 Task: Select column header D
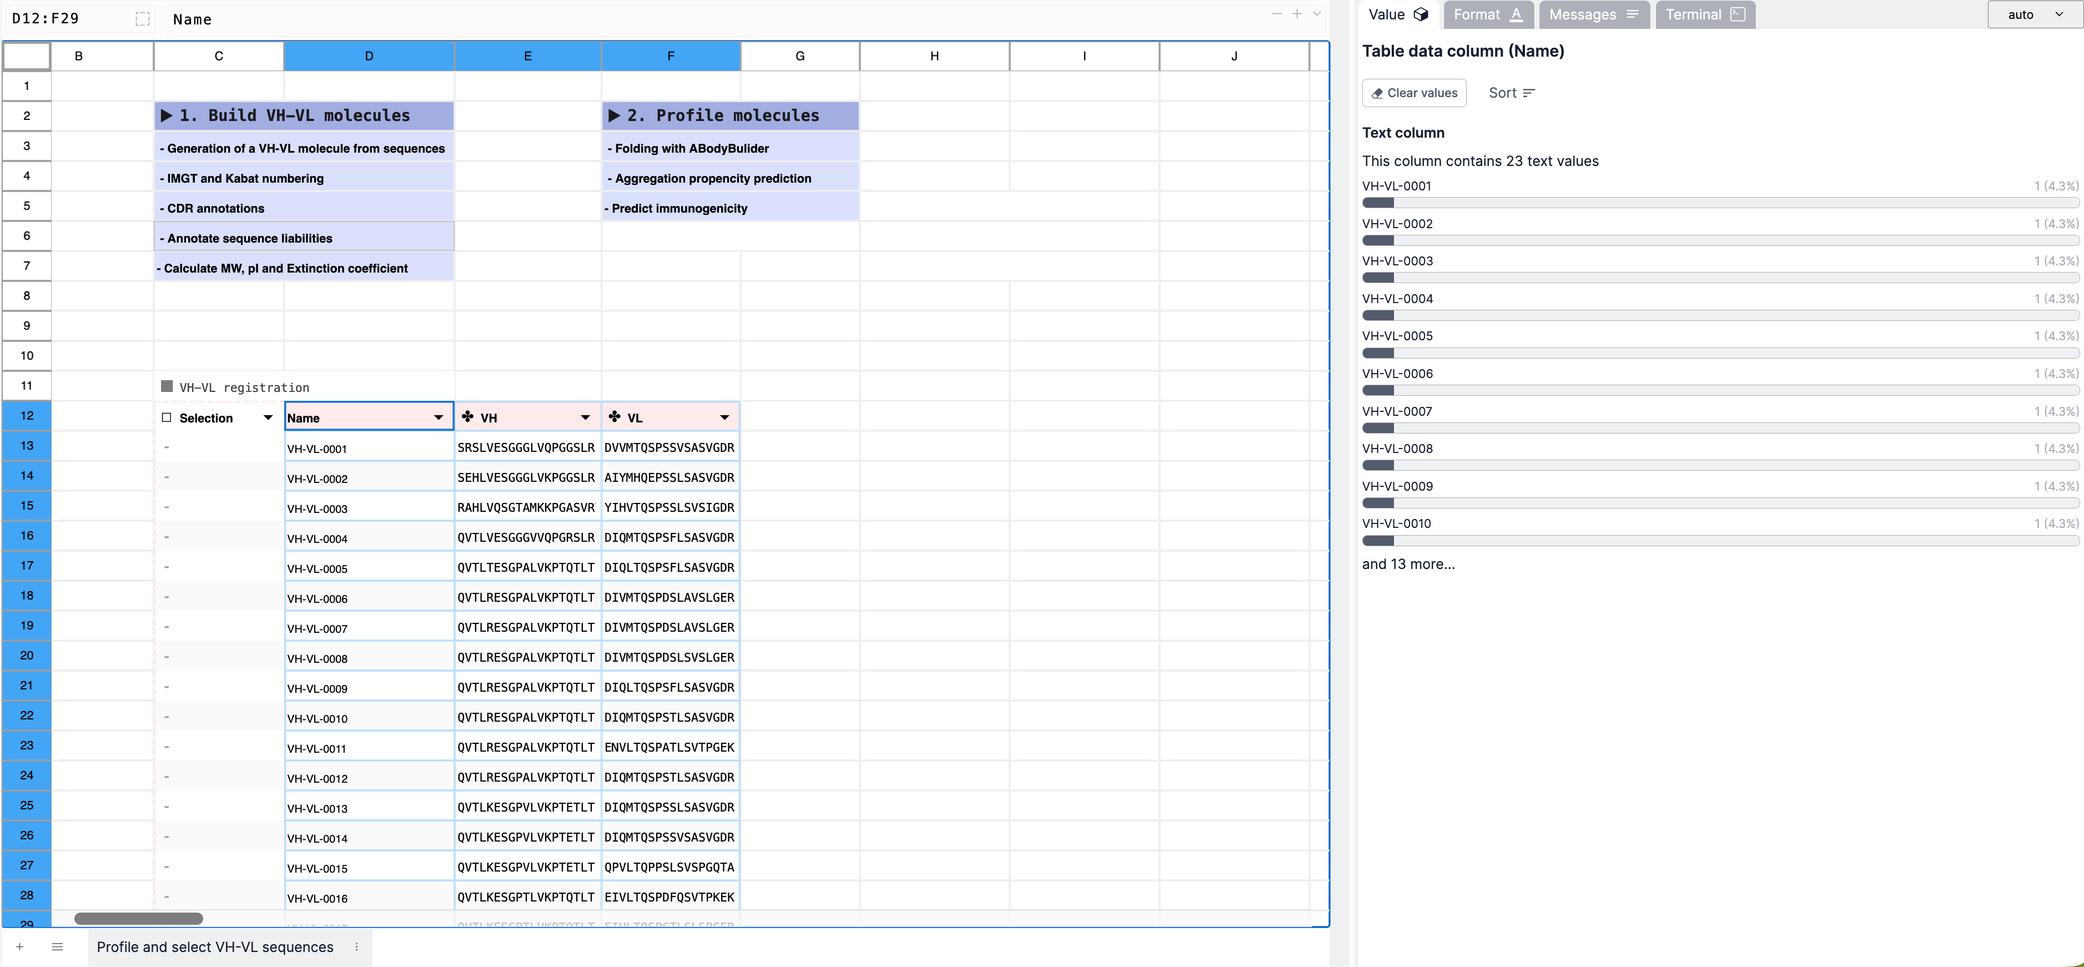pyautogui.click(x=369, y=56)
